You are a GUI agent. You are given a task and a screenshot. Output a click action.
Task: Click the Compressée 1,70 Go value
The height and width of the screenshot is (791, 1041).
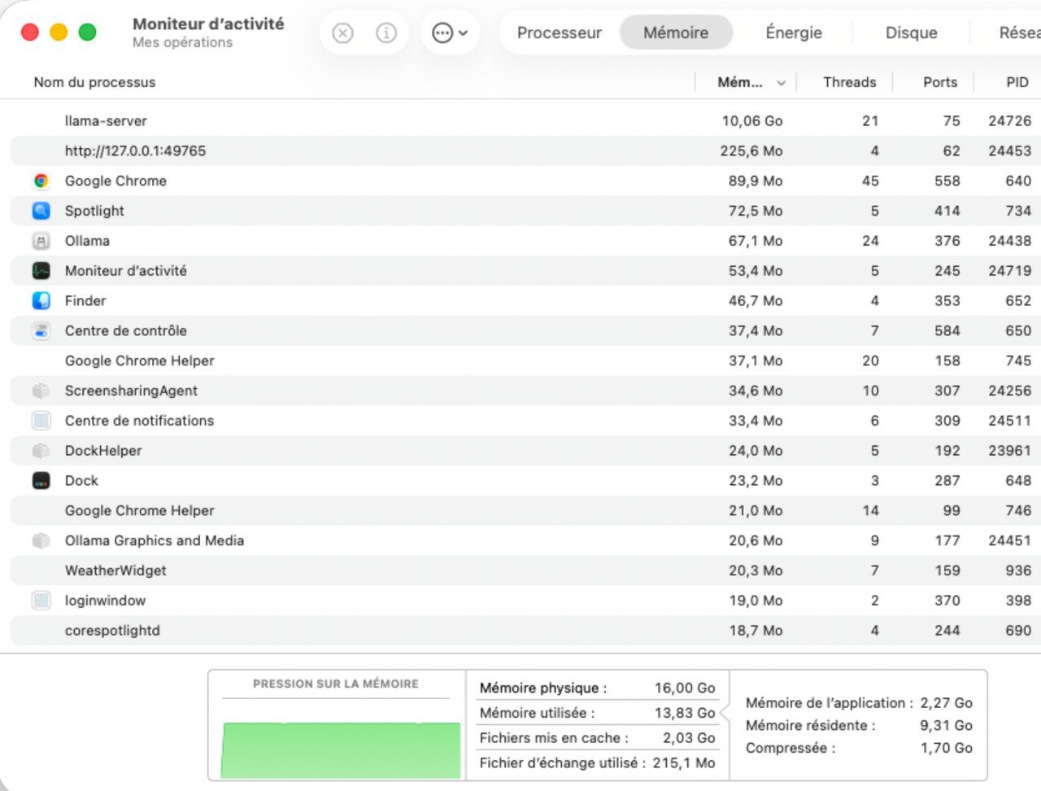click(947, 749)
